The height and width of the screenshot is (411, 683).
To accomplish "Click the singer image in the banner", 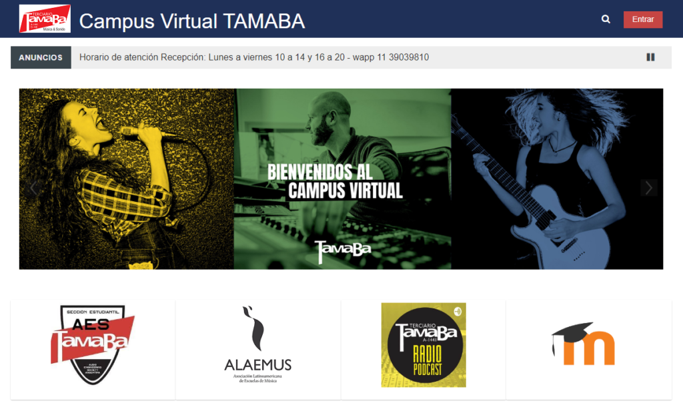I will pos(126,179).
